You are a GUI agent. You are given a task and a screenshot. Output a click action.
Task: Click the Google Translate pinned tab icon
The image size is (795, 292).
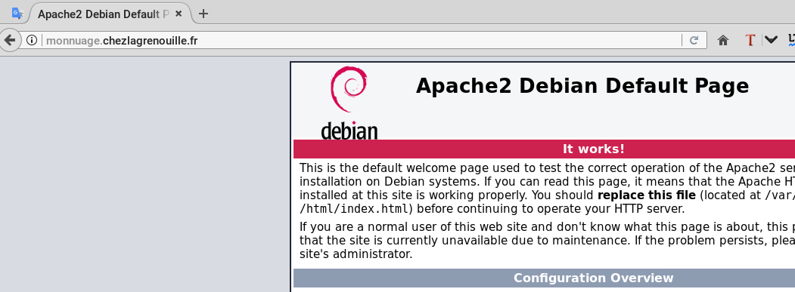[17, 14]
